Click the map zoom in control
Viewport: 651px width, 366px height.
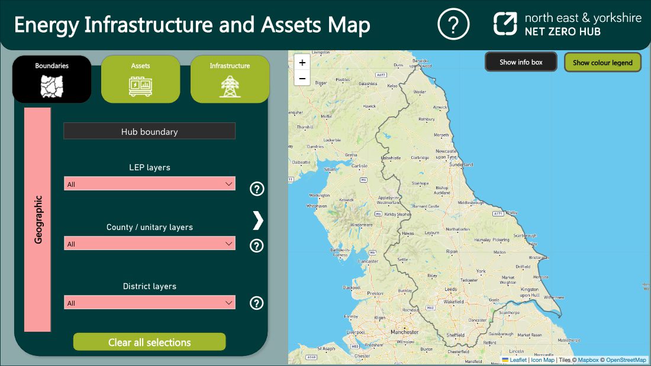302,61
